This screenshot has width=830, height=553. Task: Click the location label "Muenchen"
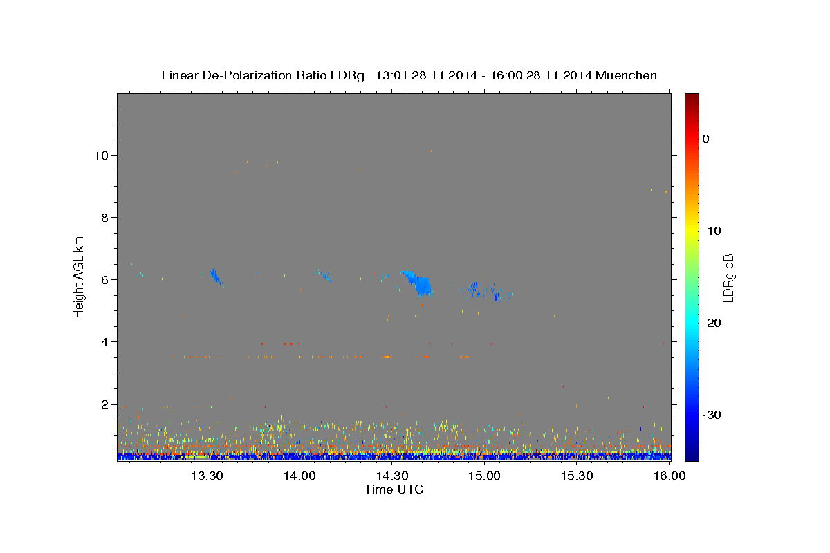coord(627,75)
